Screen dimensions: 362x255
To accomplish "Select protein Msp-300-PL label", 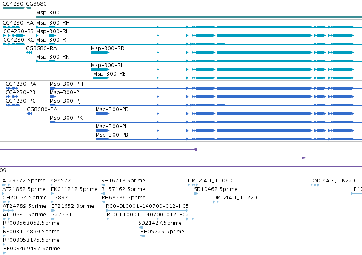I will pyautogui.click(x=112, y=126).
